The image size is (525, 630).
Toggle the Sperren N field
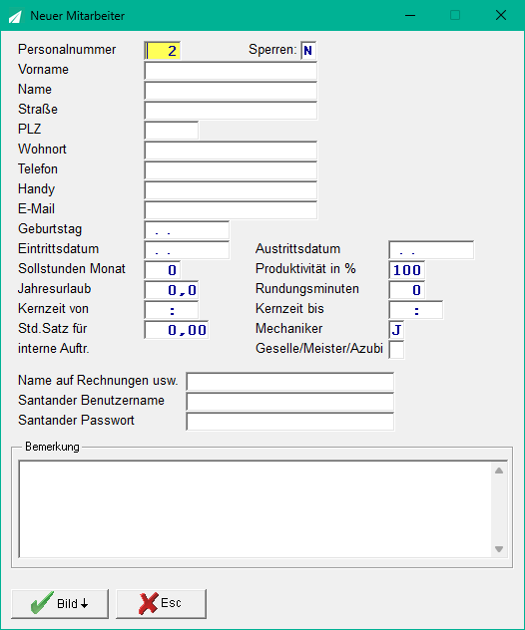pos(308,50)
